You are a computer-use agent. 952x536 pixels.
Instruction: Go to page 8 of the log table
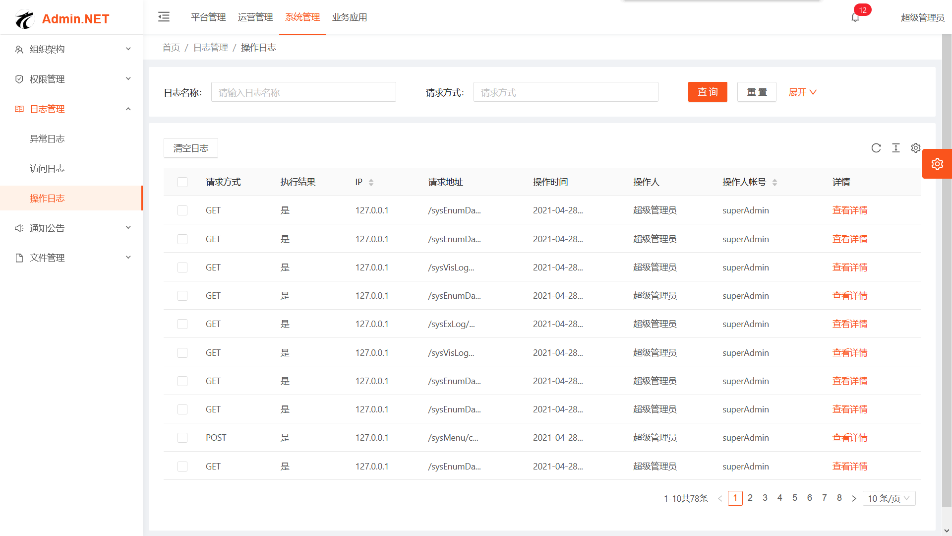click(x=839, y=498)
